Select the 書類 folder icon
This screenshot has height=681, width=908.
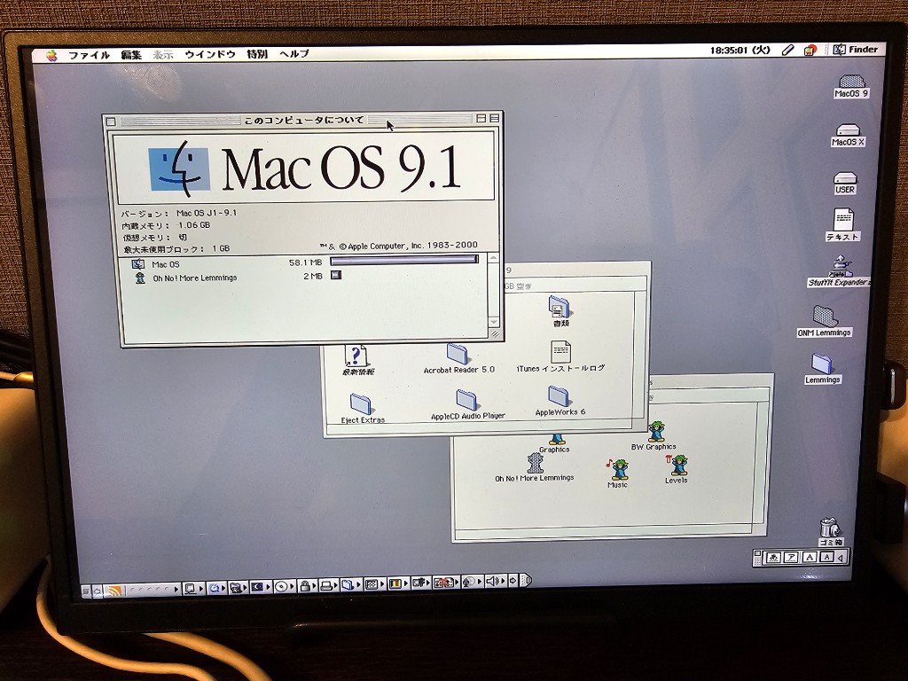coord(560,311)
